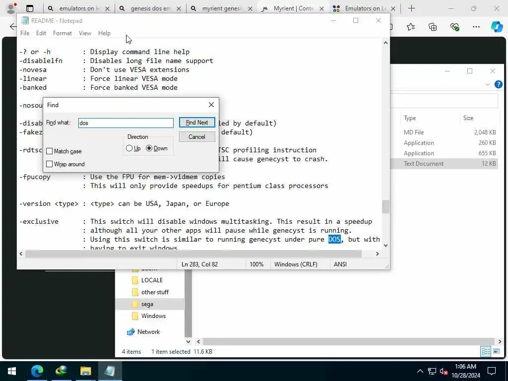508x381 pixels.
Task: Click the Edge tab actions menu icon
Action: (x=30, y=8)
